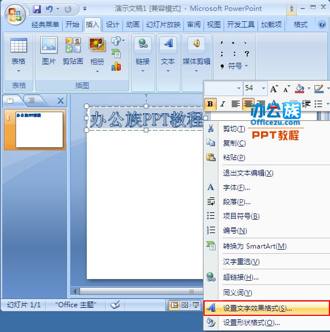Click shape outline color pen
This screenshot has height=332, width=330.
click(x=319, y=89)
